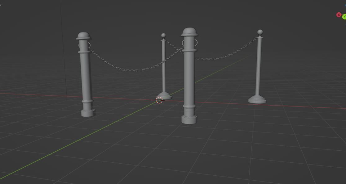The width and height of the screenshot is (346, 184).
Task: Click the green Y axis gizmo ball
Action: pyautogui.click(x=344, y=17)
